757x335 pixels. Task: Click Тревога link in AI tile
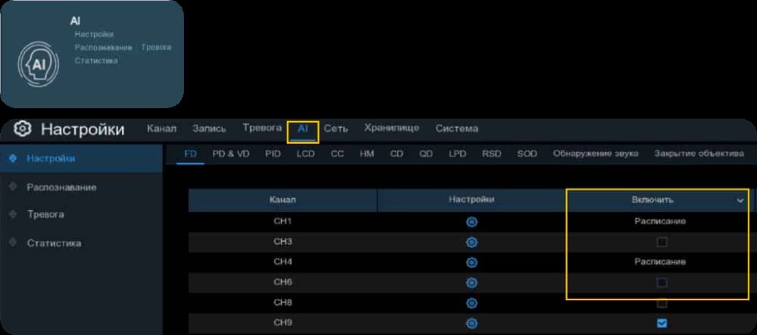(x=156, y=47)
